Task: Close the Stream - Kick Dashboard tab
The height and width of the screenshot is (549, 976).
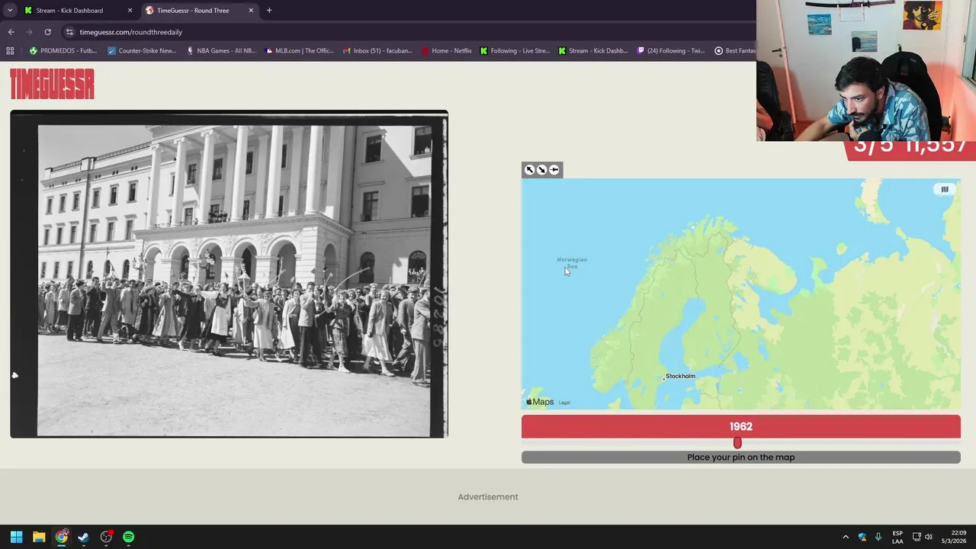Action: tap(130, 11)
